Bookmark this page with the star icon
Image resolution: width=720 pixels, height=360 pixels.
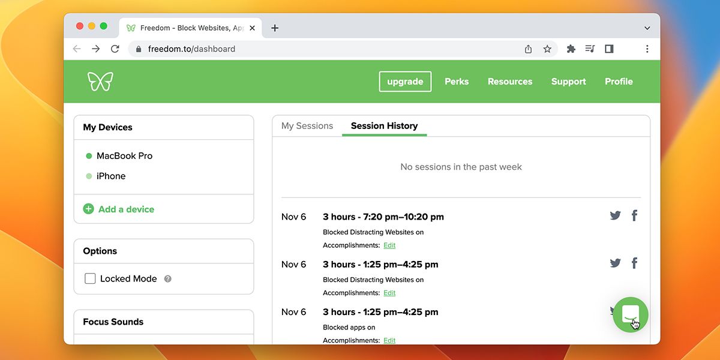coord(547,49)
